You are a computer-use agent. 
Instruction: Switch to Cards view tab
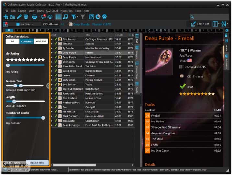click(137, 87)
